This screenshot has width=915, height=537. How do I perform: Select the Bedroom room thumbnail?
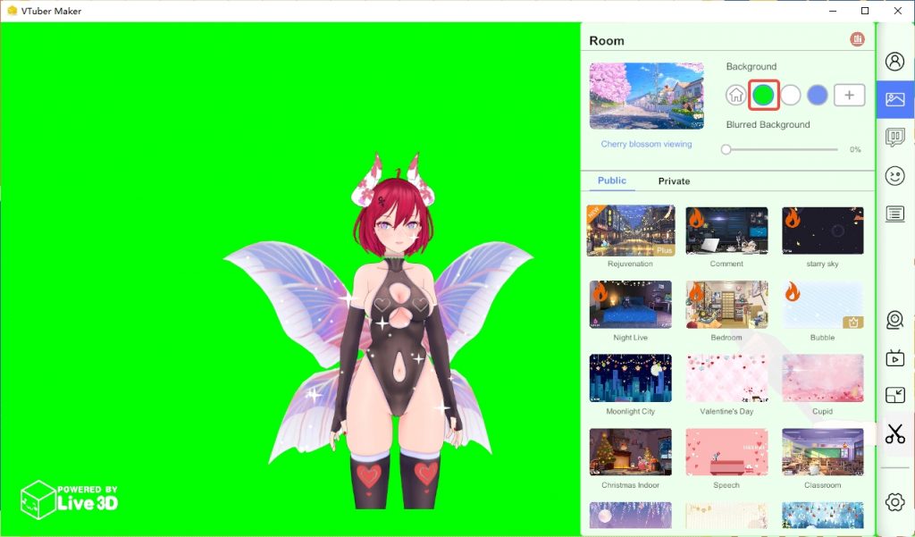(726, 305)
